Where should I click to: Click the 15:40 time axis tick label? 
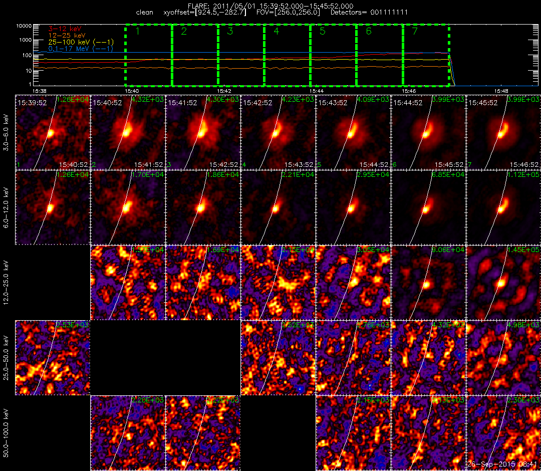pyautogui.click(x=131, y=91)
